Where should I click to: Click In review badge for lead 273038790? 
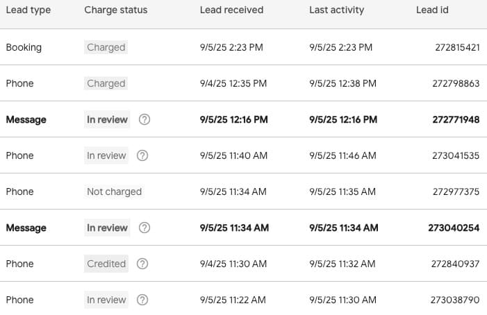(x=106, y=300)
